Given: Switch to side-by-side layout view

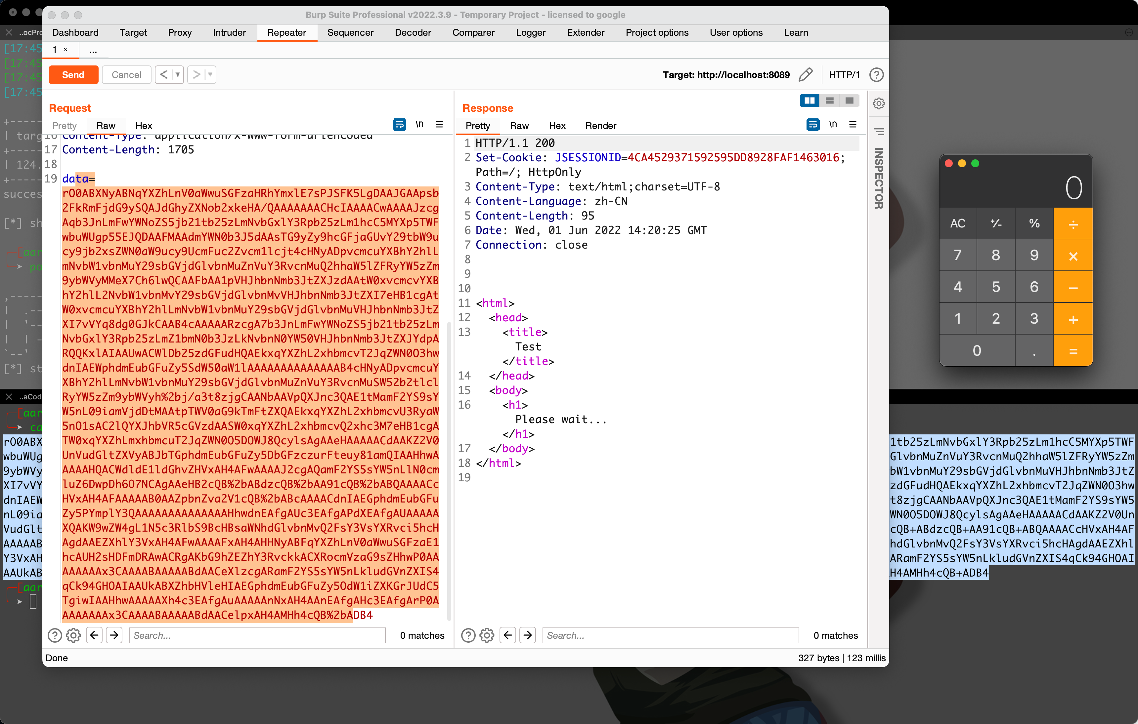Looking at the screenshot, I should (x=810, y=101).
